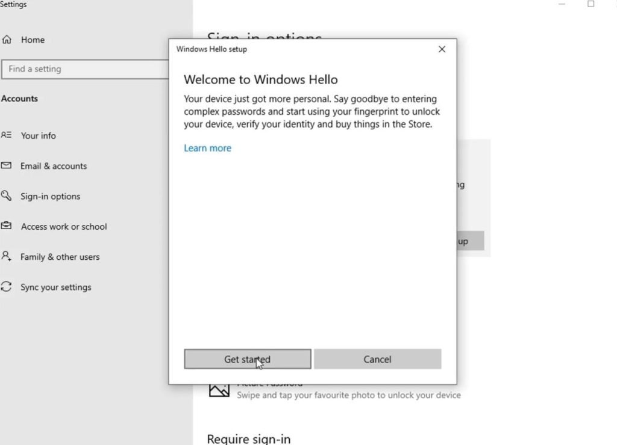Click the Access work or school briefcase icon
Image resolution: width=617 pixels, height=445 pixels.
(x=6, y=226)
